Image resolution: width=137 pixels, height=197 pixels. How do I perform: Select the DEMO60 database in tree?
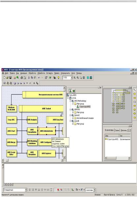pos(77,109)
